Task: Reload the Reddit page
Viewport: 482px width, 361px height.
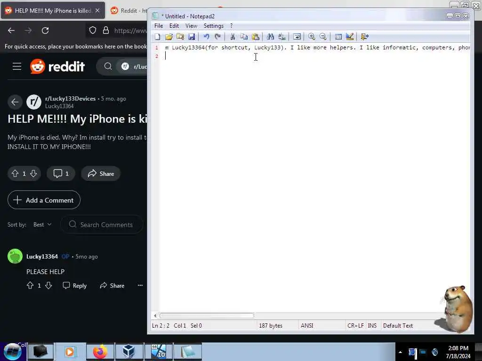Action: tap(45, 31)
